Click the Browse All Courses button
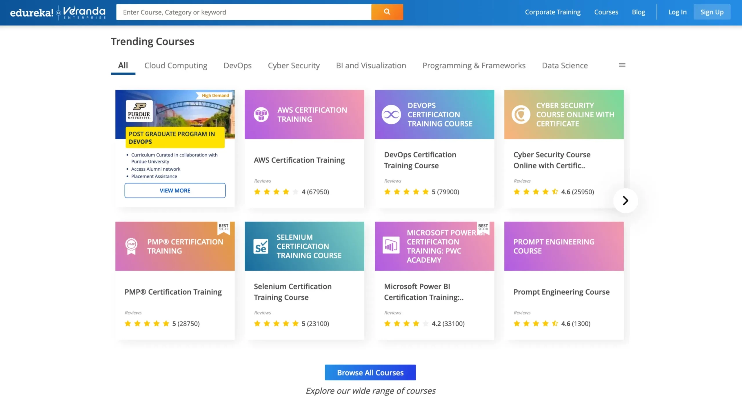The width and height of the screenshot is (742, 403). (370, 372)
